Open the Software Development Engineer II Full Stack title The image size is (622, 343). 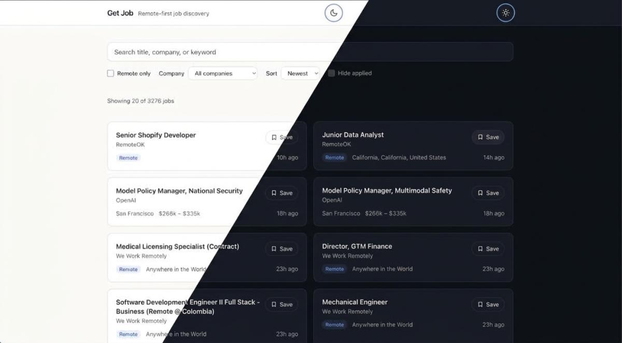click(x=188, y=307)
